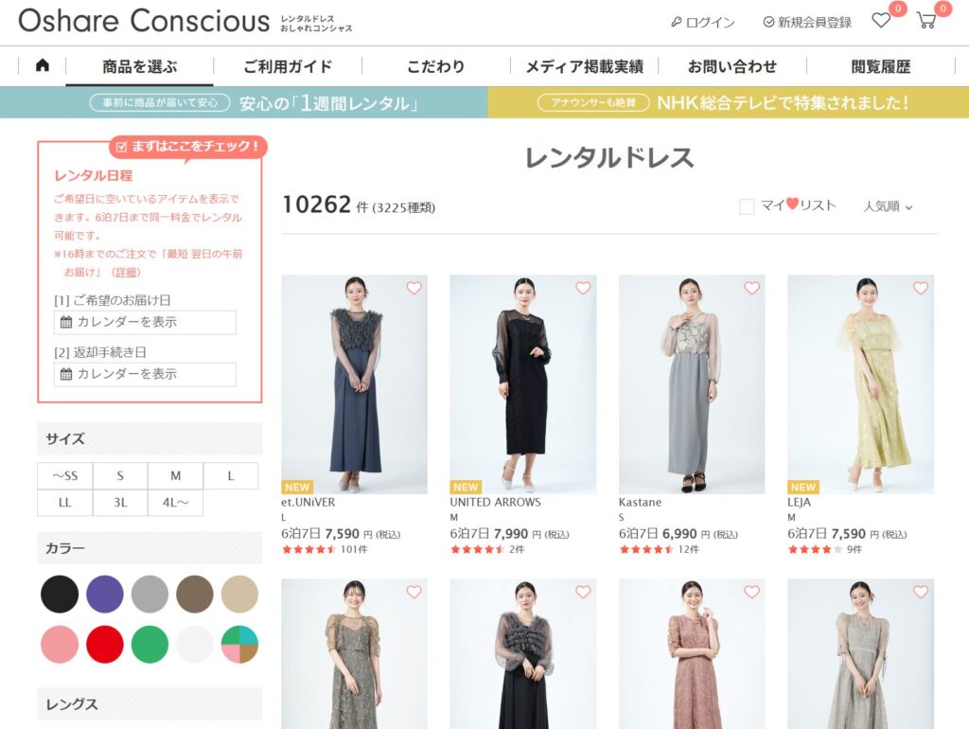Viewport: 969px width, 729px height.
Task: Open the Kastane gray dress thumbnail
Action: pyautogui.click(x=692, y=384)
